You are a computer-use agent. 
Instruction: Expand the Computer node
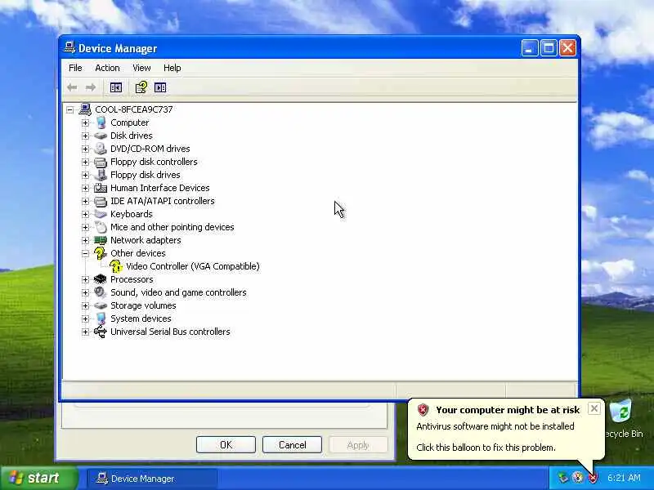[85, 123]
